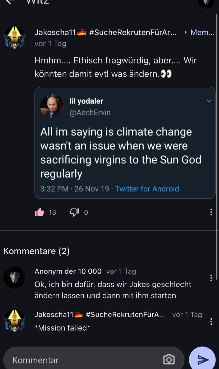Image resolution: width=219 pixels, height=369 pixels.
Task: Like the post with thumbs up
Action: [39, 212]
